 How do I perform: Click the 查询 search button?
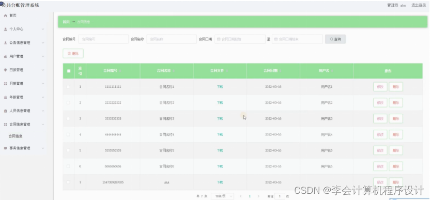(x=335, y=39)
